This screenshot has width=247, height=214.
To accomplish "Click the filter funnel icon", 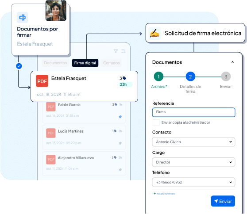I will [116, 51].
